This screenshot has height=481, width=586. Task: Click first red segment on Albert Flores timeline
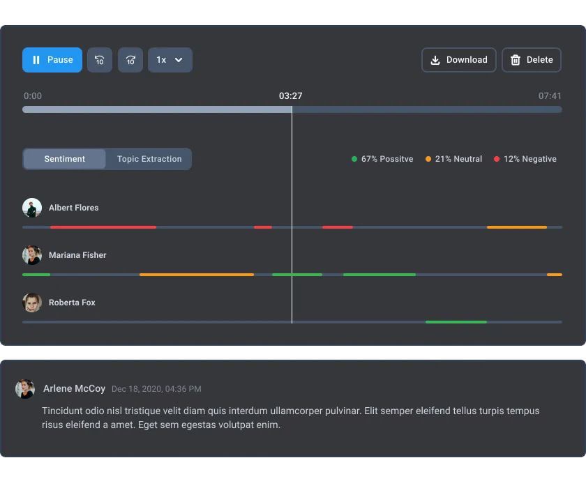[x=103, y=227]
